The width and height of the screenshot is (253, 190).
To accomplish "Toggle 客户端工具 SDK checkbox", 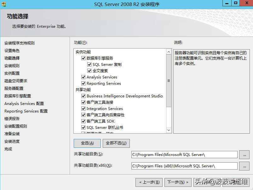I will (x=83, y=121).
